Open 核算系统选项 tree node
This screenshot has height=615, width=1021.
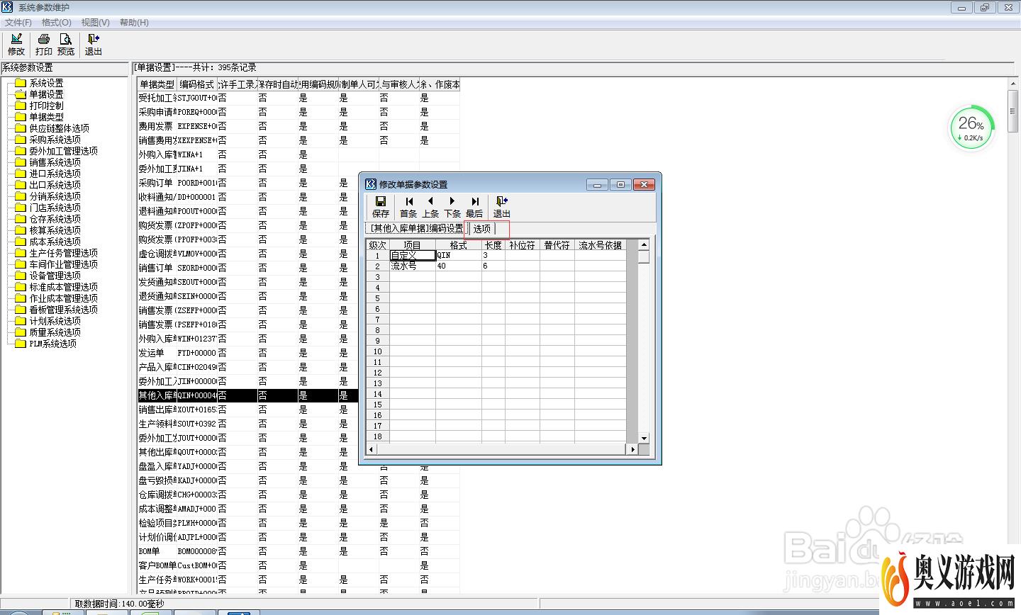(55, 230)
